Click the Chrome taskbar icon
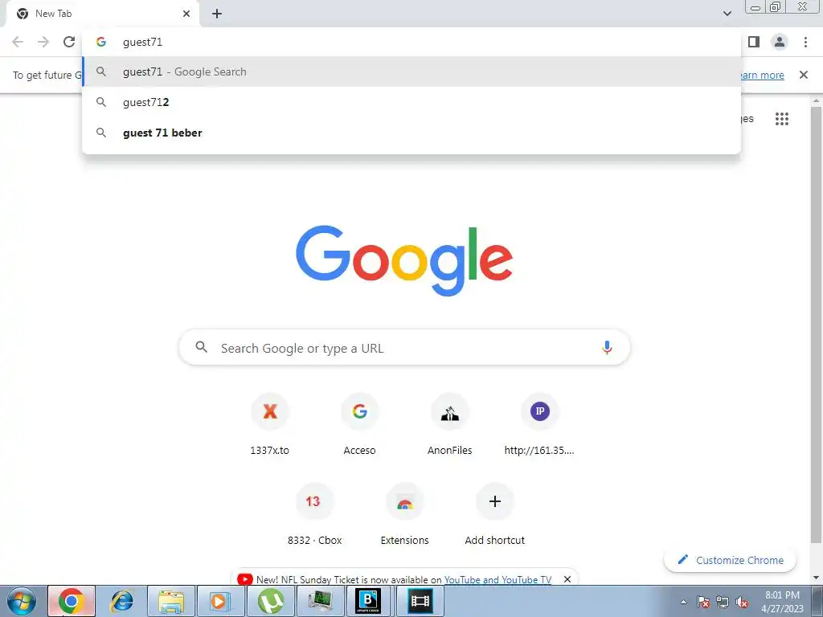Screen dimensions: 823x617 tap(72, 601)
